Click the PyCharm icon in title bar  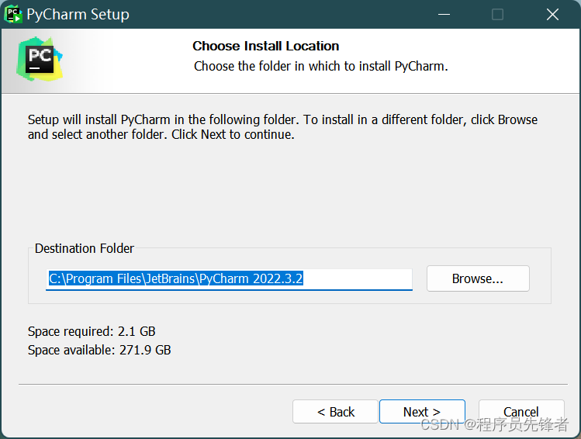[x=13, y=14]
